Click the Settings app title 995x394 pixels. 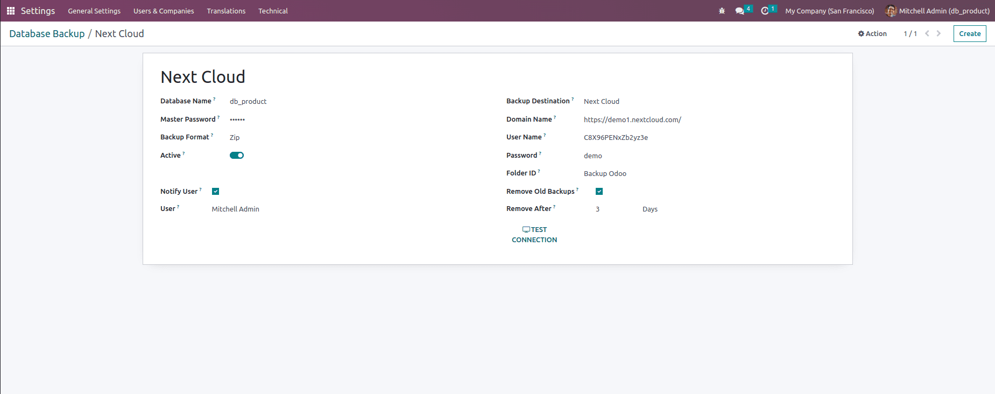(x=38, y=11)
